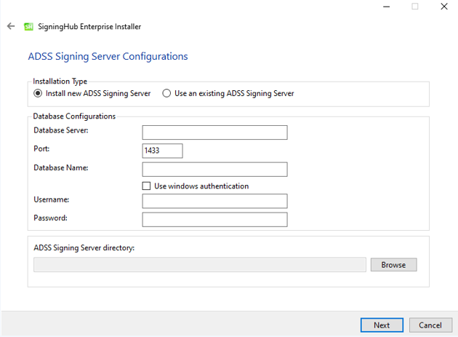Proceed by clicking the Next button
This screenshot has width=458, height=337.
coord(382,325)
